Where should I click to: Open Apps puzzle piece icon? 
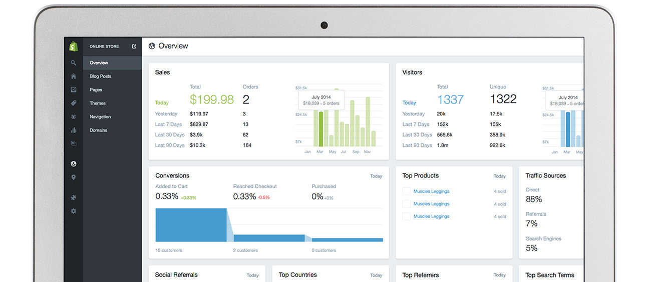coord(74,197)
